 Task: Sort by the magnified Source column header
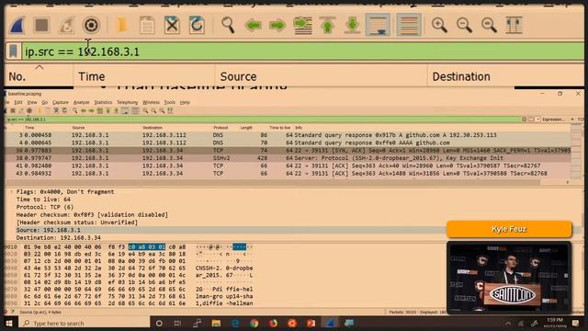point(321,76)
